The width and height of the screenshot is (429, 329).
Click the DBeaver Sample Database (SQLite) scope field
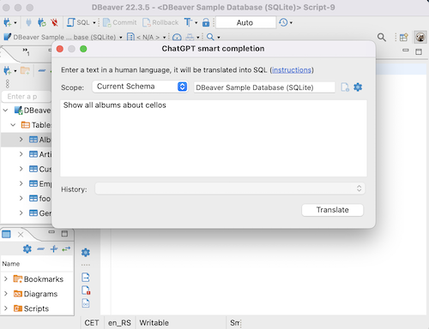pyautogui.click(x=264, y=87)
